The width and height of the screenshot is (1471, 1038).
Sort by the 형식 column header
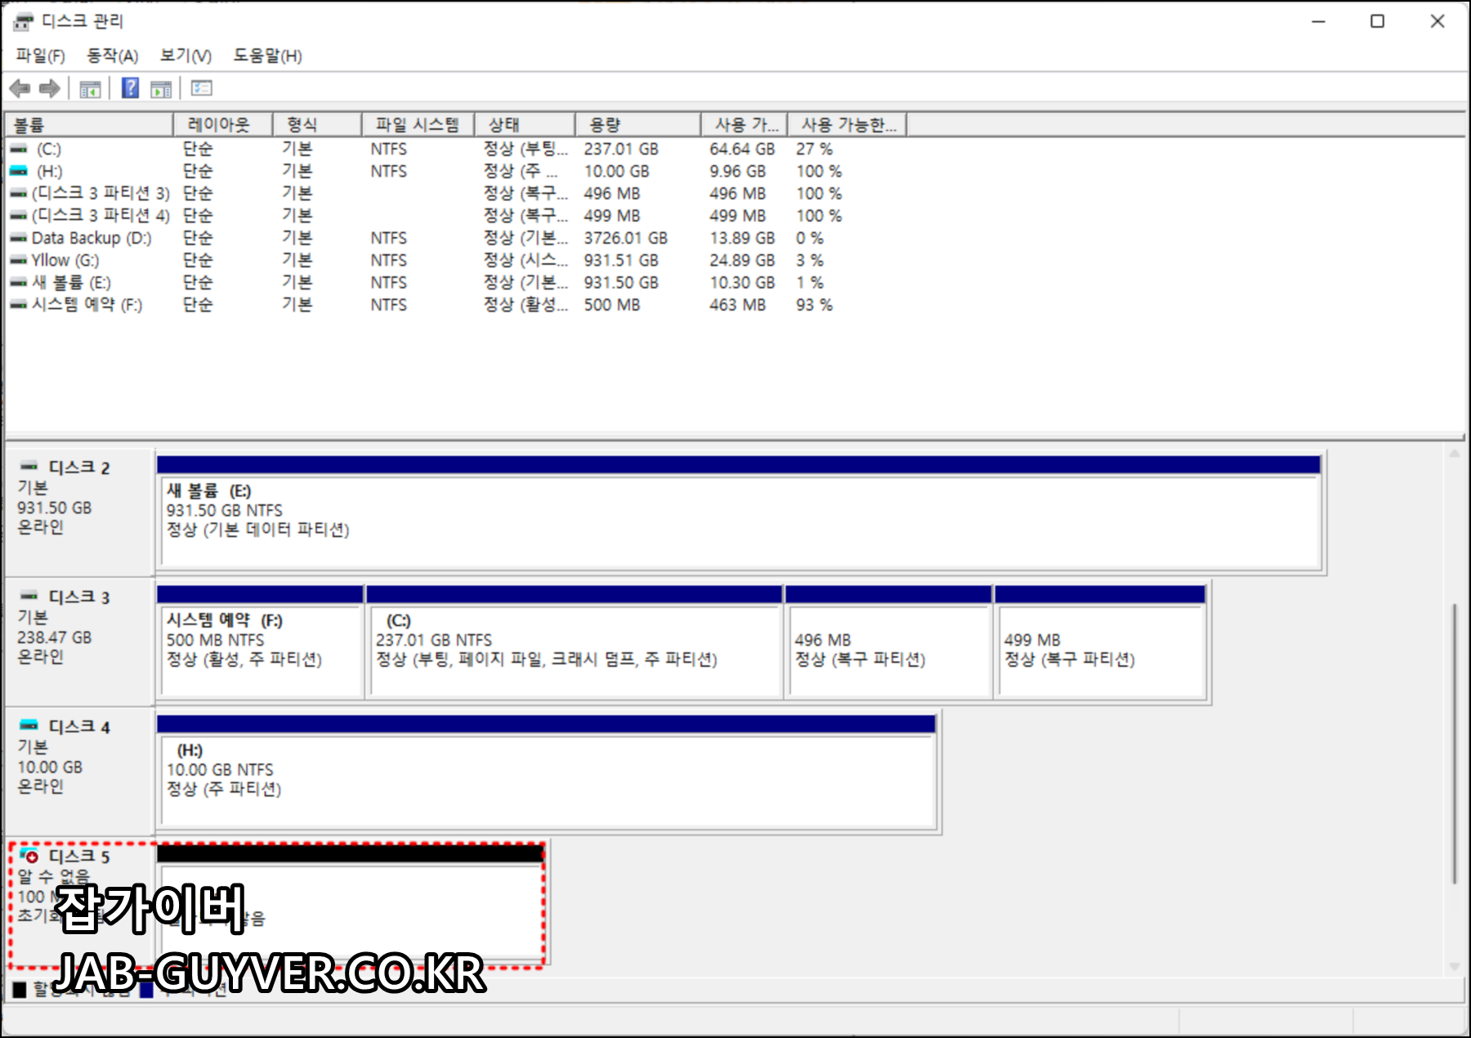tap(317, 125)
